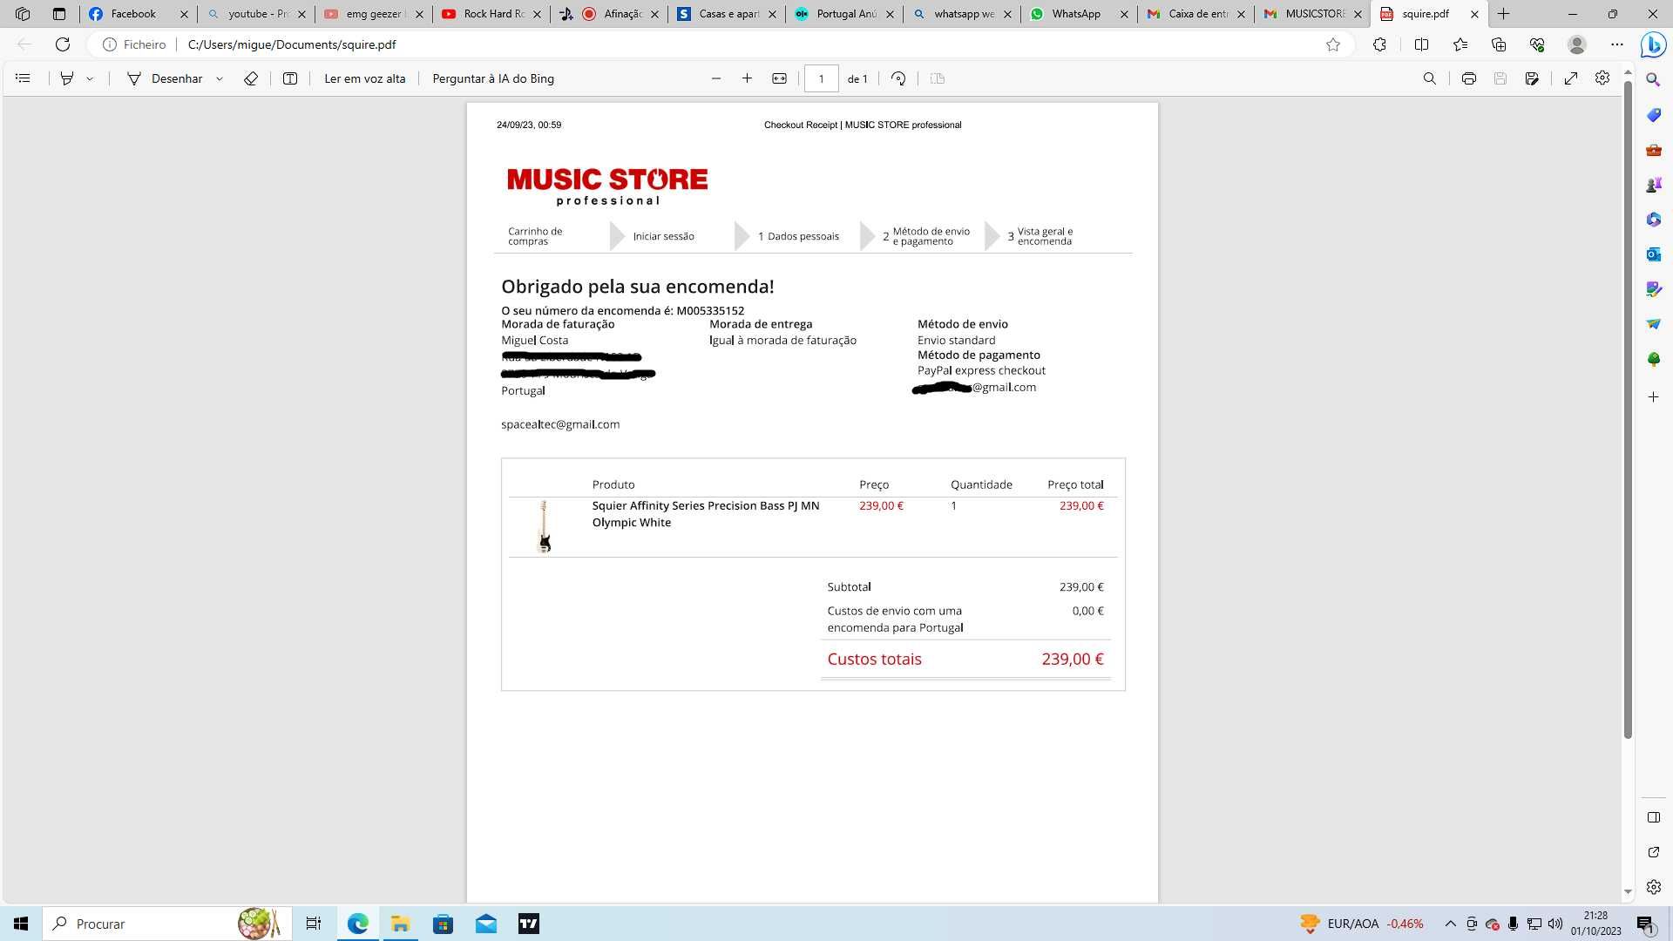The width and height of the screenshot is (1673, 941).
Task: Select the highlight tool in PDF toolbar
Action: tap(66, 78)
